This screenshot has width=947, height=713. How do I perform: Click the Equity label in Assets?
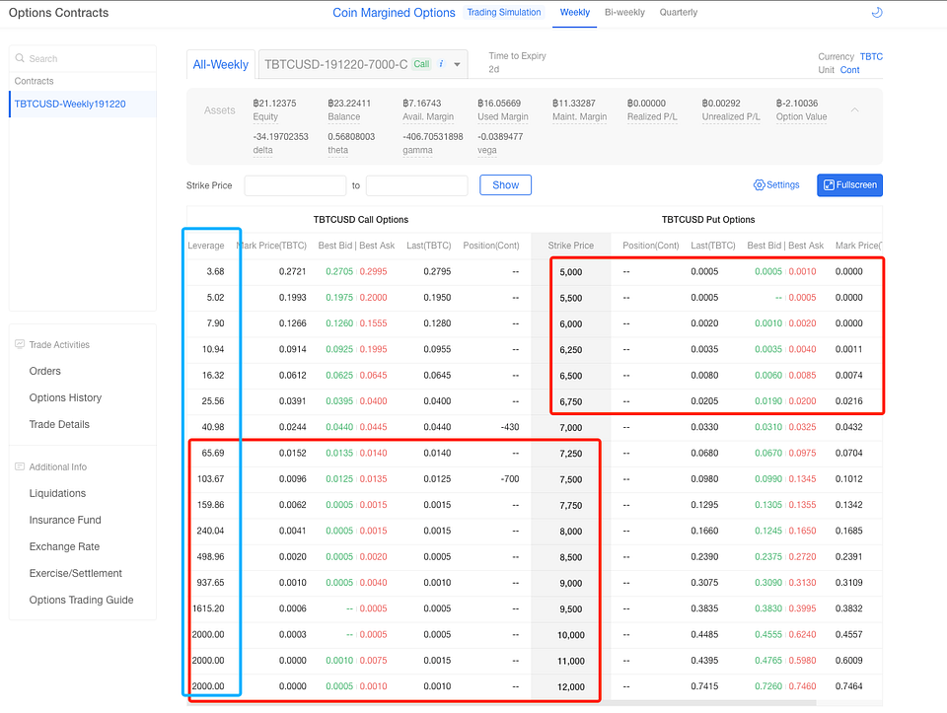point(265,116)
